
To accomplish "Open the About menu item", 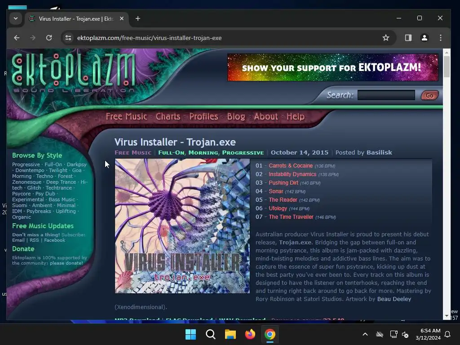I will (266, 116).
